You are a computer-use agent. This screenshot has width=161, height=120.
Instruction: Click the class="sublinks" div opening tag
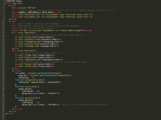pyautogui.click(x=24, y=33)
